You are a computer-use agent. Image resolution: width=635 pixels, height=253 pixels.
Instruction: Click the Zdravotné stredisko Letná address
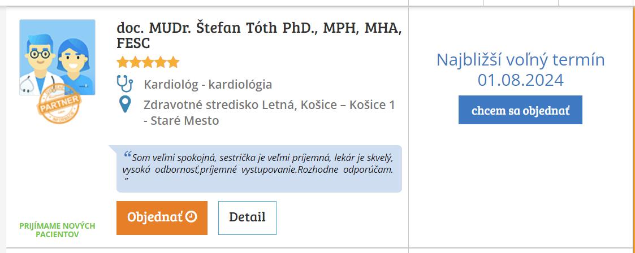point(269,112)
